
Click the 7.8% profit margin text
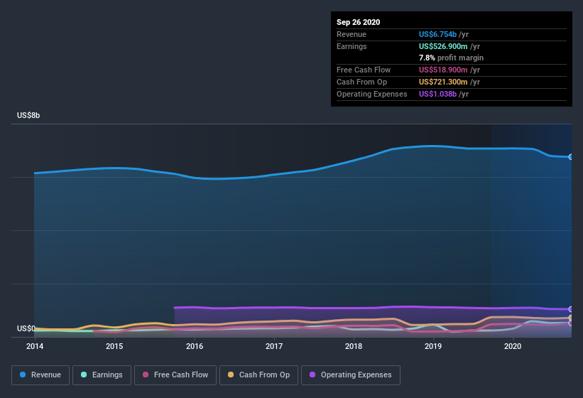point(451,58)
